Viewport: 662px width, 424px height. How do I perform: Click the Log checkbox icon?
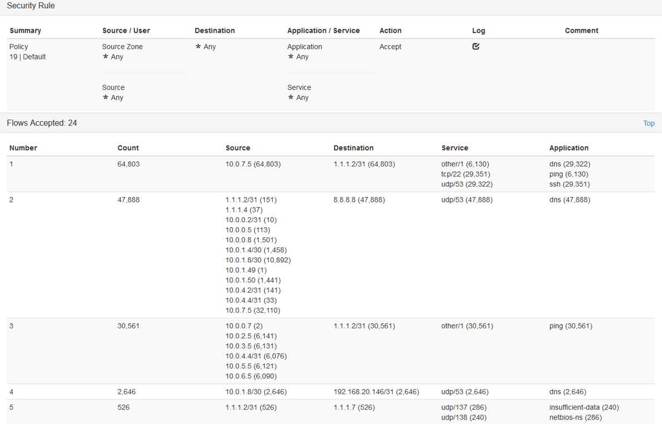coord(476,47)
